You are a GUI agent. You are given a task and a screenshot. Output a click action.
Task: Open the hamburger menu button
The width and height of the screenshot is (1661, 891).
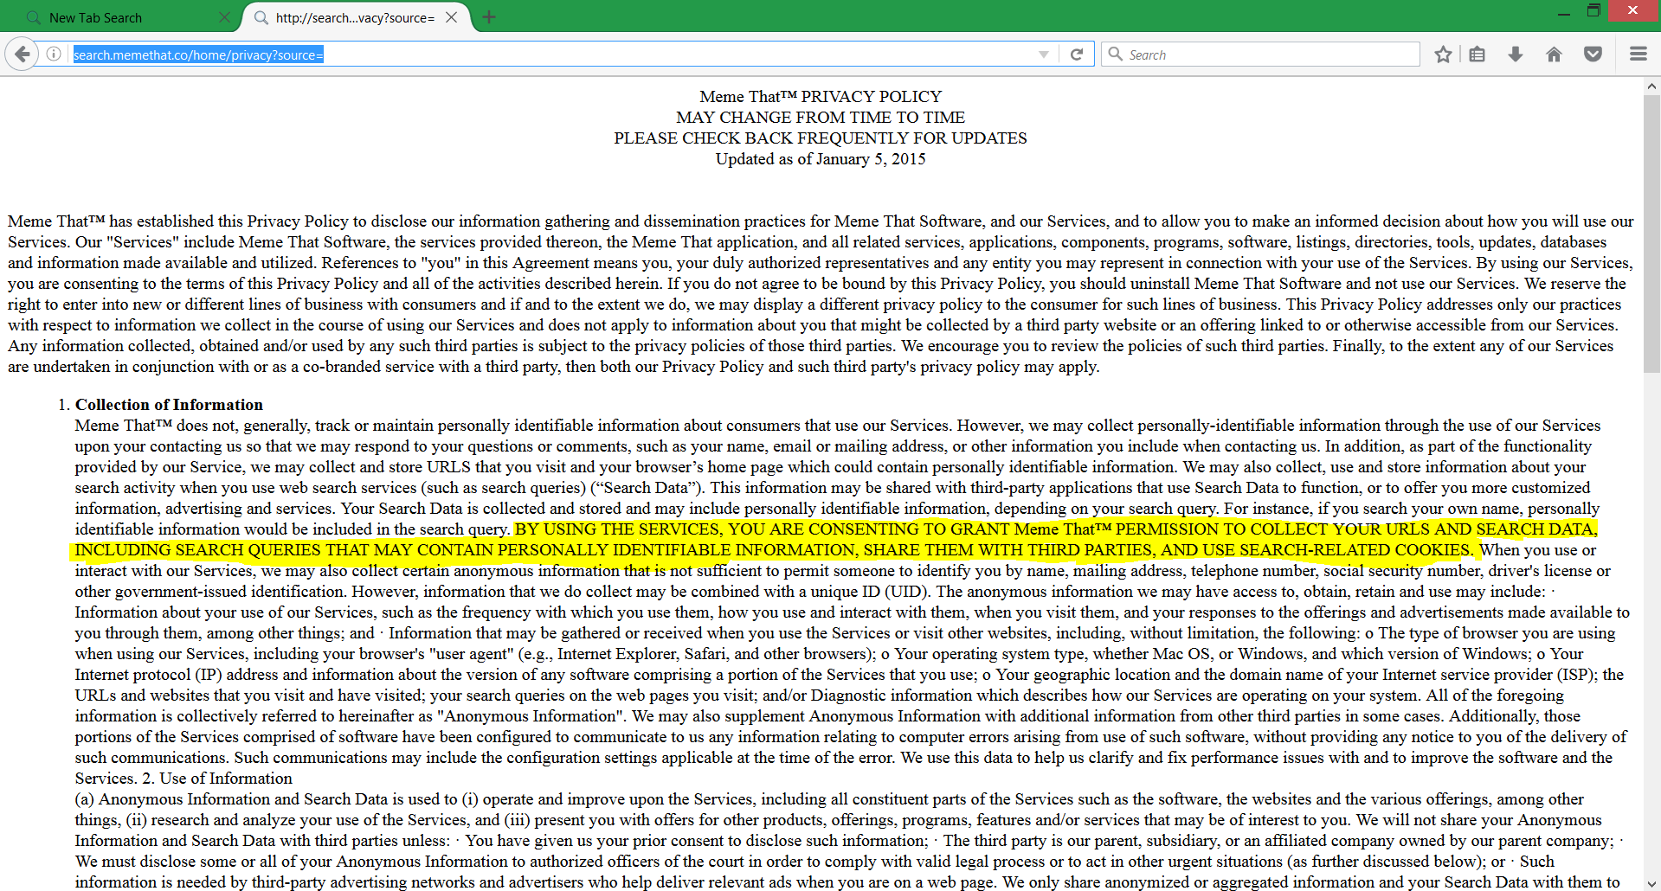[1638, 54]
